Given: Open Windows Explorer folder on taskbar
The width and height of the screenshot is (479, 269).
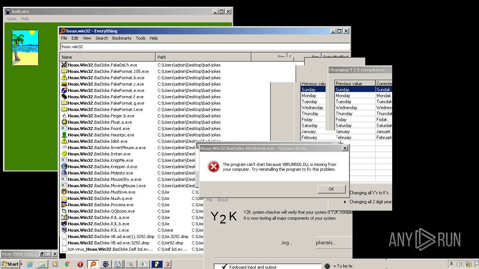Looking at the screenshot, I should click(42, 264).
